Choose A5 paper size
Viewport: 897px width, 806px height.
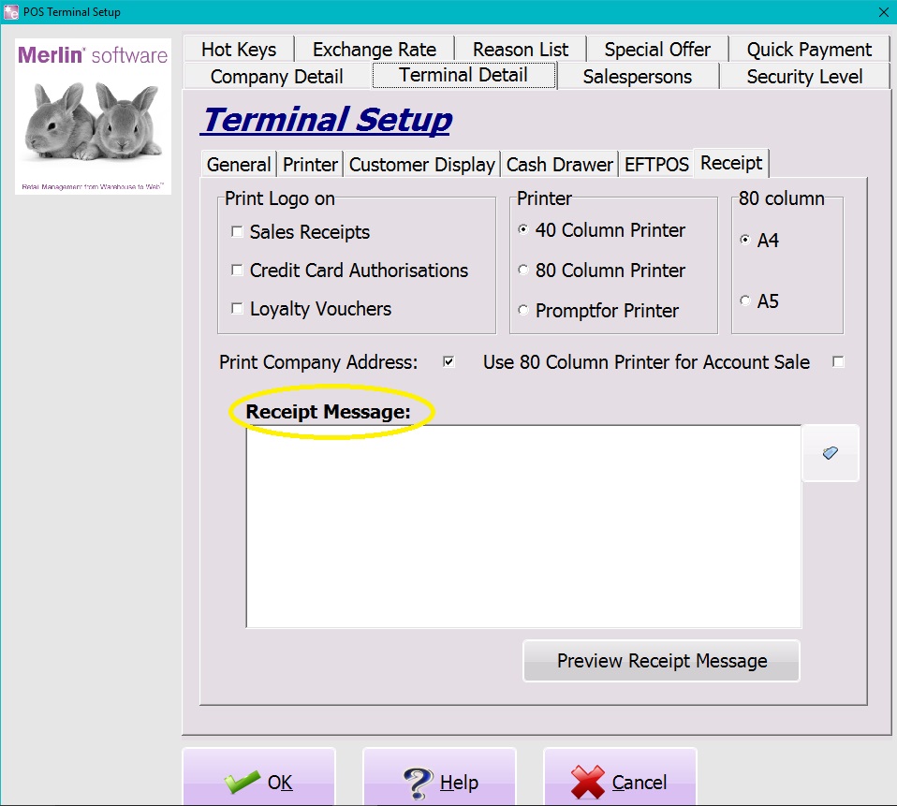(744, 301)
